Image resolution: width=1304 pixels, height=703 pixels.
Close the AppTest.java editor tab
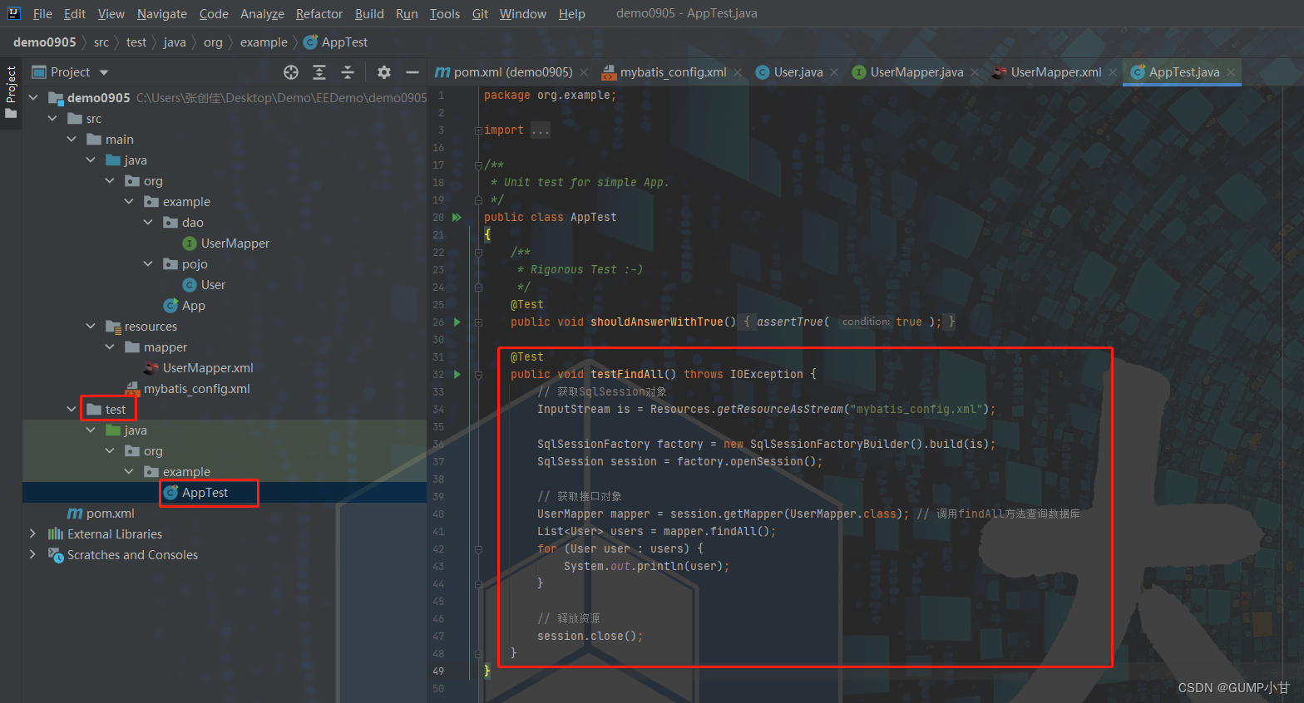(x=1231, y=72)
